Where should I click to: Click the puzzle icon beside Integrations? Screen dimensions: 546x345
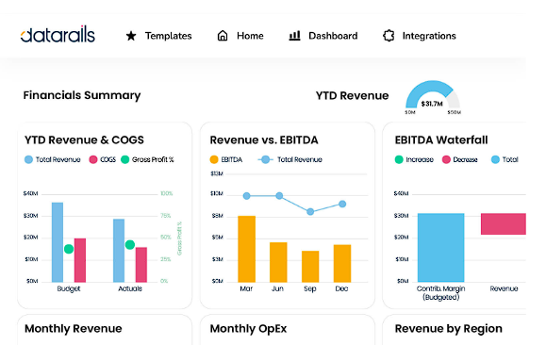(389, 36)
